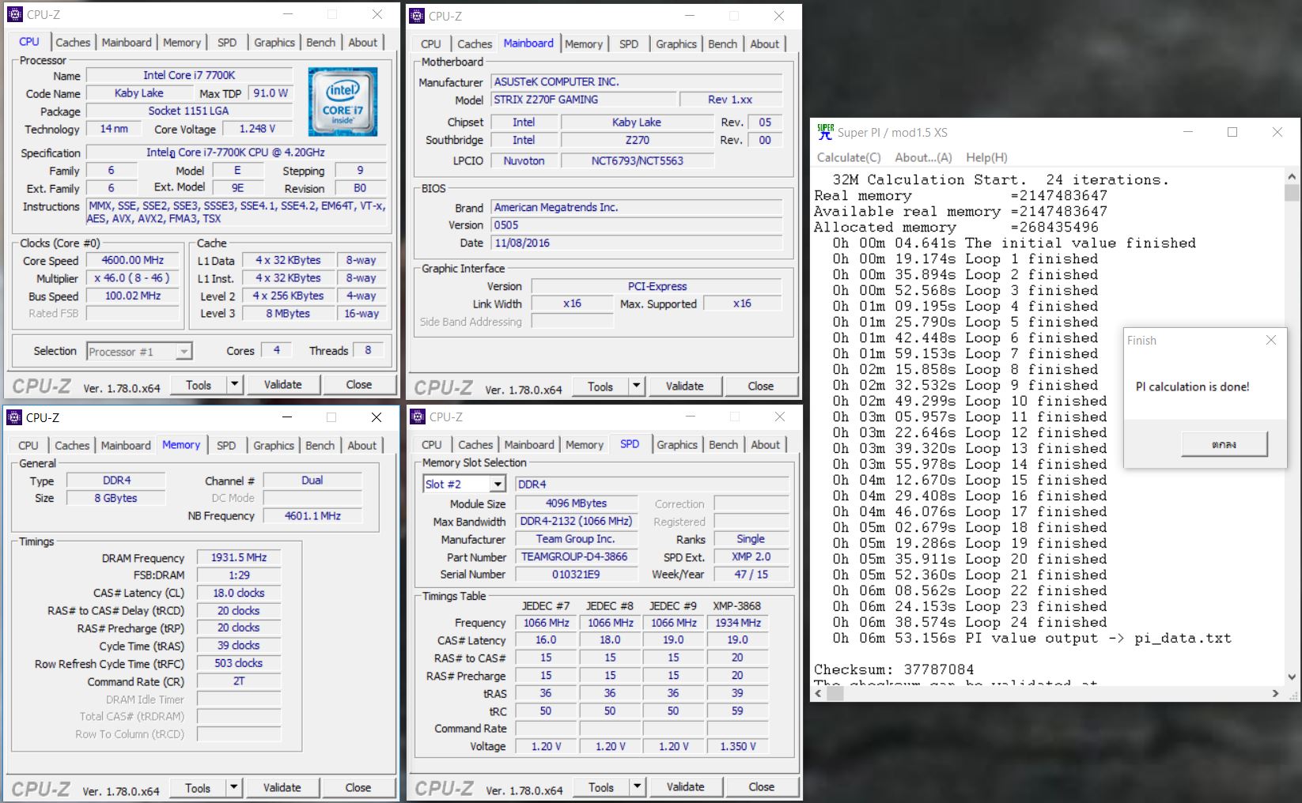Click CPU-Z app icon in Mainboard window
This screenshot has width=1302, height=803.
point(417,16)
